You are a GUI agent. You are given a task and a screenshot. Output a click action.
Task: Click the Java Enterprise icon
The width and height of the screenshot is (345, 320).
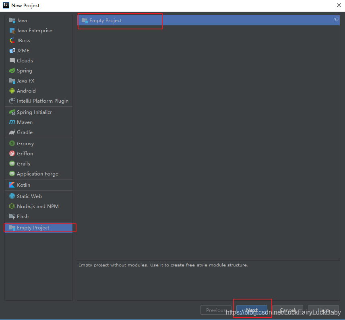tap(12, 31)
